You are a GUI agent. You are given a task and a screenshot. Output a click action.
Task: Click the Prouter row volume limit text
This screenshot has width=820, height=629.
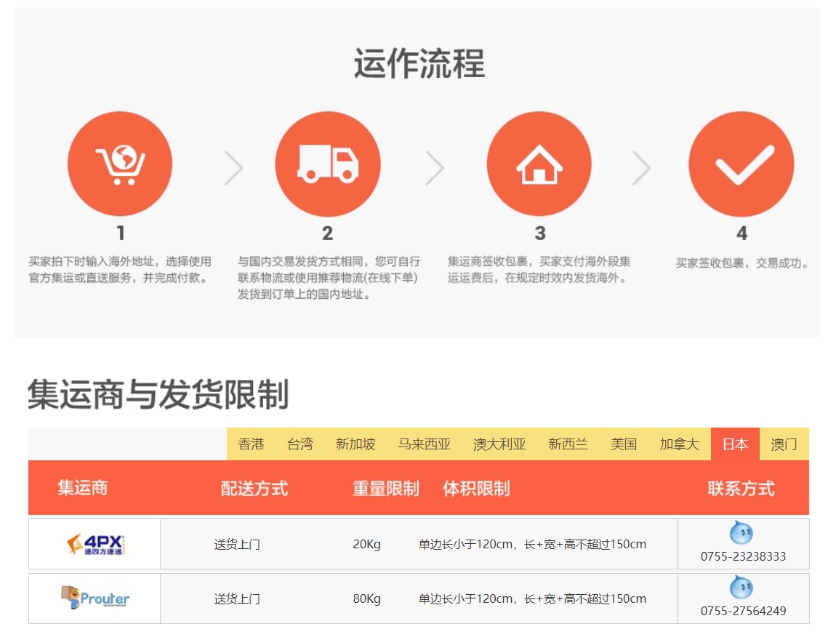point(532,598)
